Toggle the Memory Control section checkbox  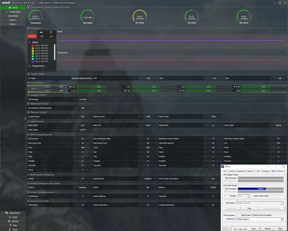29,112
